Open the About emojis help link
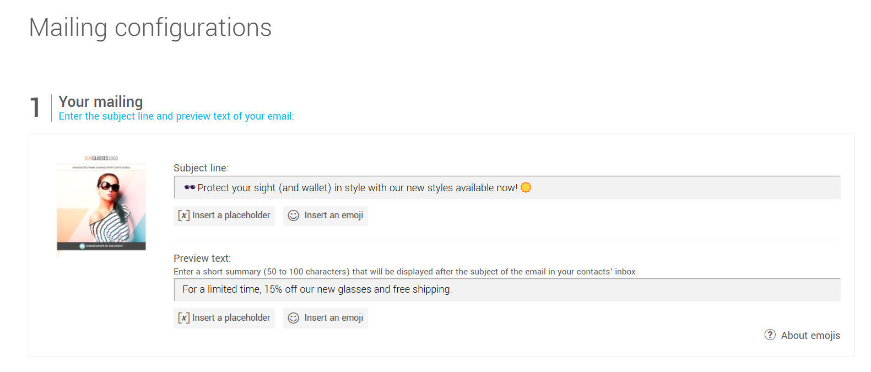871x372 pixels. (810, 336)
